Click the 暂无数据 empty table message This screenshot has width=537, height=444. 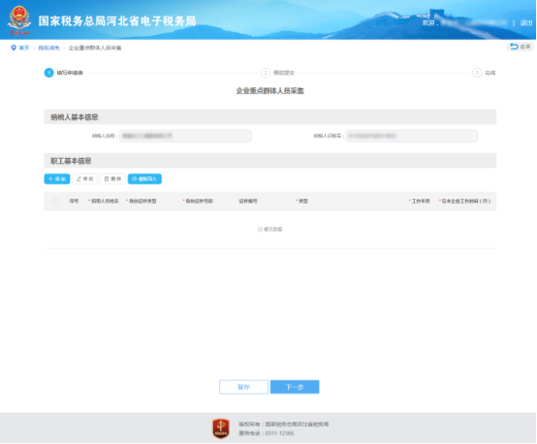(269, 229)
